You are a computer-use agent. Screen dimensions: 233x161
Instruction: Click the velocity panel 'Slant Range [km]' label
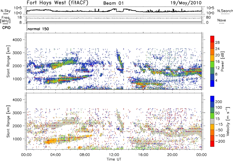(x=8, y=121)
